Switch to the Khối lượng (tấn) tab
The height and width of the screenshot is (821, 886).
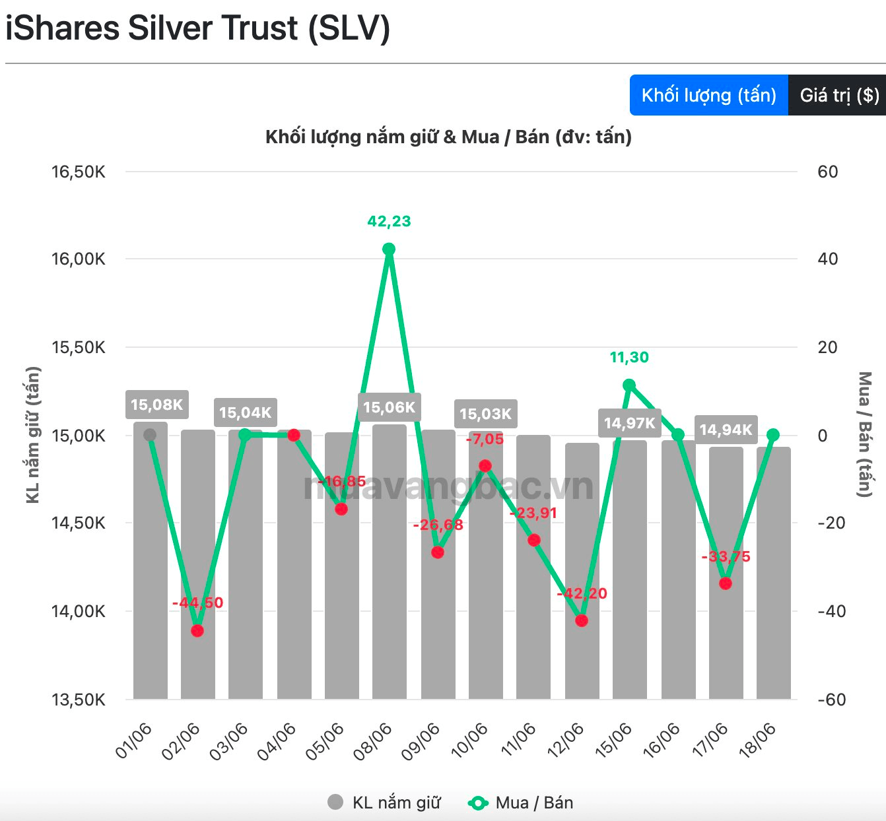708,95
